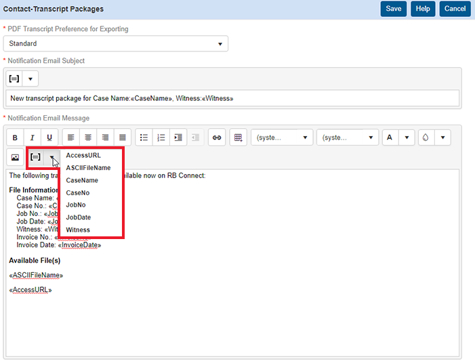
Task: Cancel editing transcript packages
Action: pyautogui.click(x=455, y=9)
